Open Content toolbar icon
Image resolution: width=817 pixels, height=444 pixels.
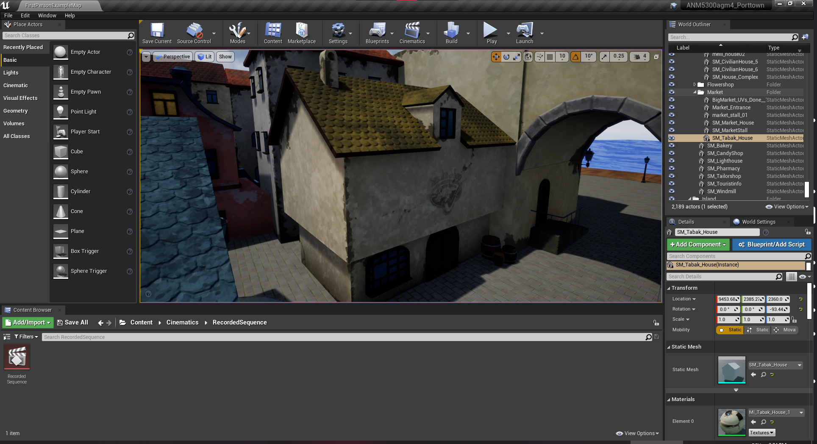click(x=273, y=33)
